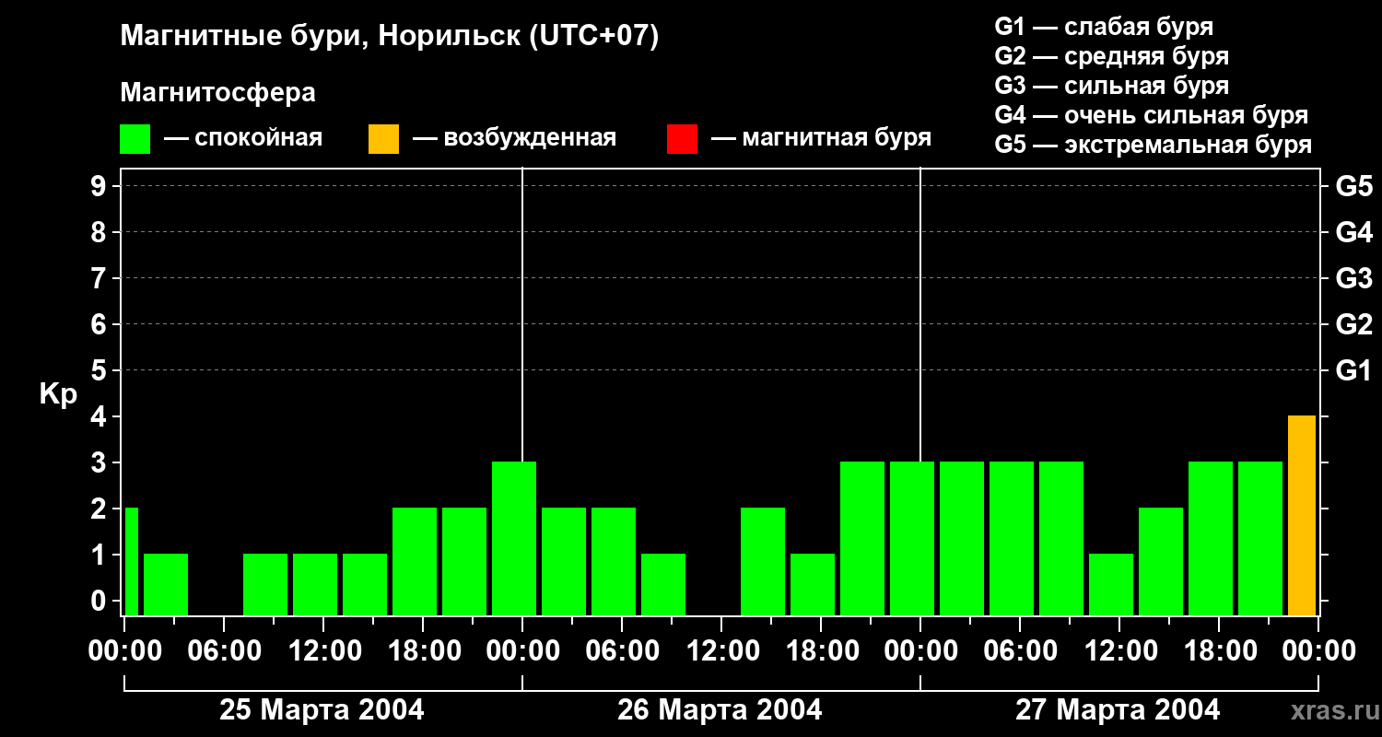1382x737 pixels.
Task: Click the G5 label on the right axis
Action: 1353,186
